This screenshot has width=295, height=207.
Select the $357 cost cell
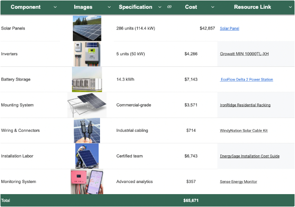pos(191,182)
